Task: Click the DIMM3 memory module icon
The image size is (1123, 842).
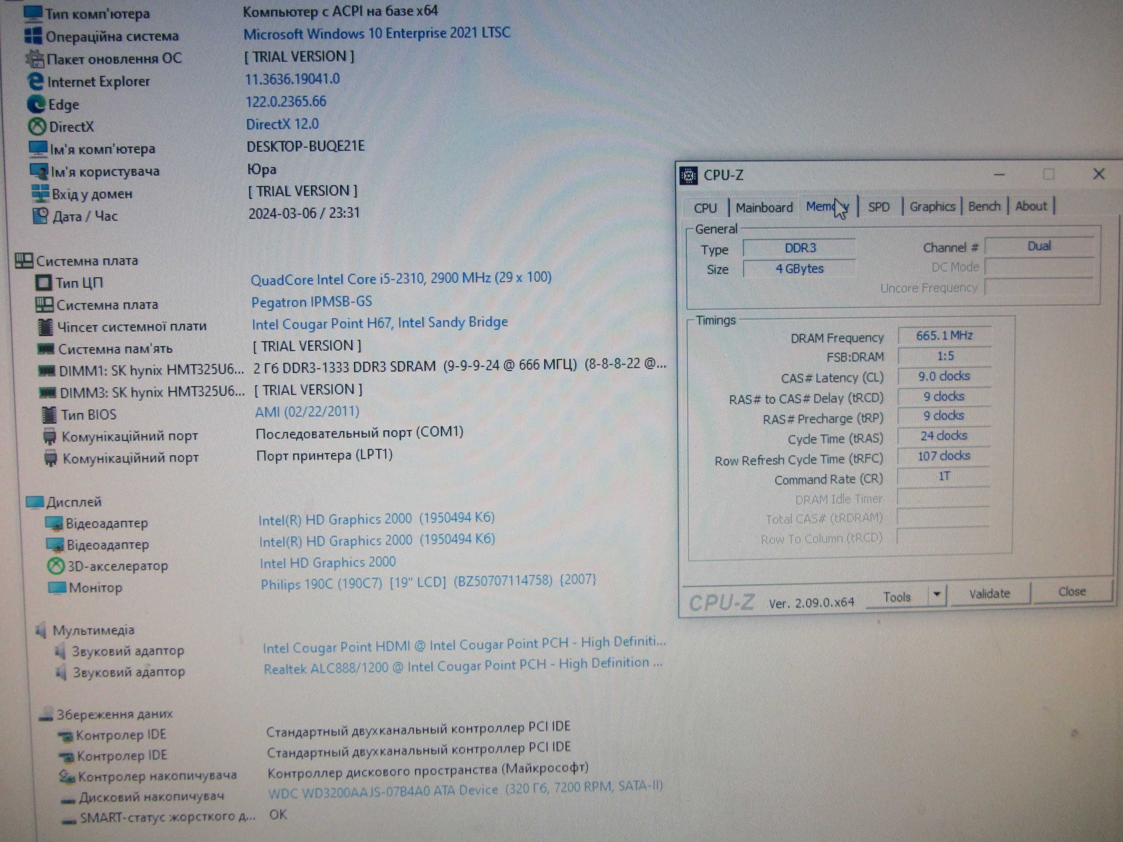Action: click(48, 393)
